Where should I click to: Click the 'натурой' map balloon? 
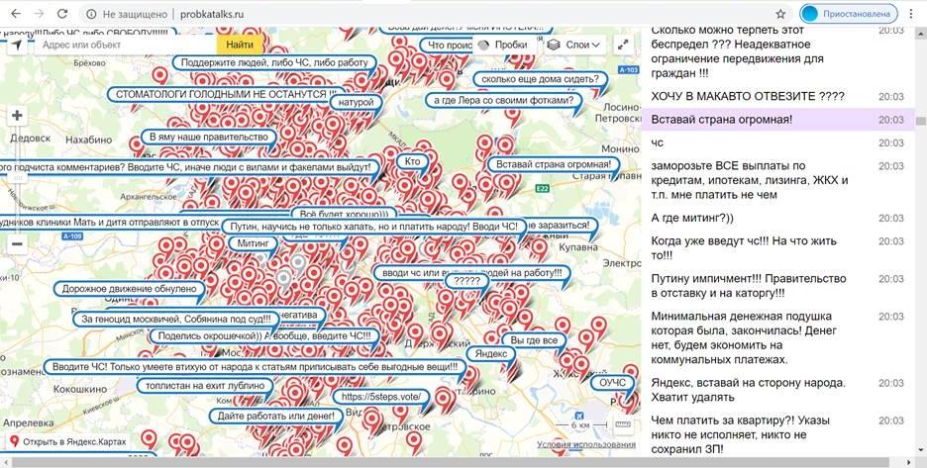tap(356, 102)
